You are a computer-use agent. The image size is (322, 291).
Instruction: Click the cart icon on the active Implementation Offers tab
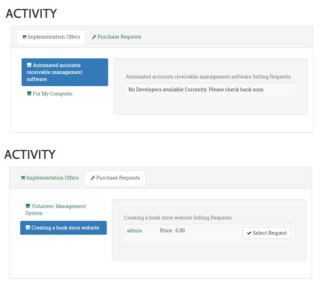[x=24, y=37]
